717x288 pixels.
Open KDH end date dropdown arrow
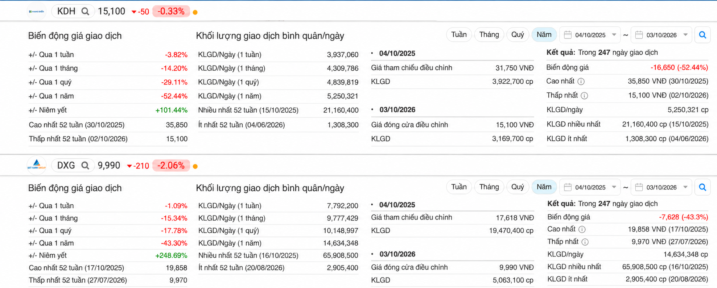pyautogui.click(x=685, y=35)
